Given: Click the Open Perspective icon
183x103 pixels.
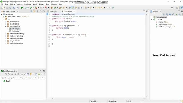Looking at the screenshot, I should click(x=177, y=8).
